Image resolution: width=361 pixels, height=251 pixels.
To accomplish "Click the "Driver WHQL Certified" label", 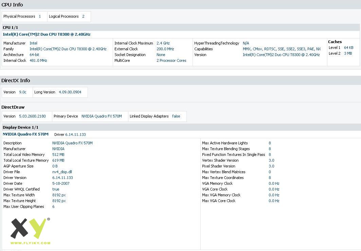I will click(x=21, y=189).
